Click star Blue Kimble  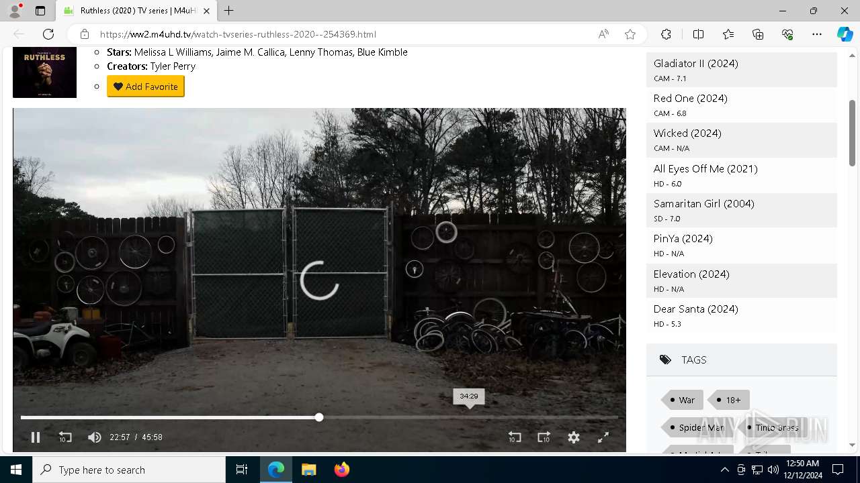click(x=382, y=52)
